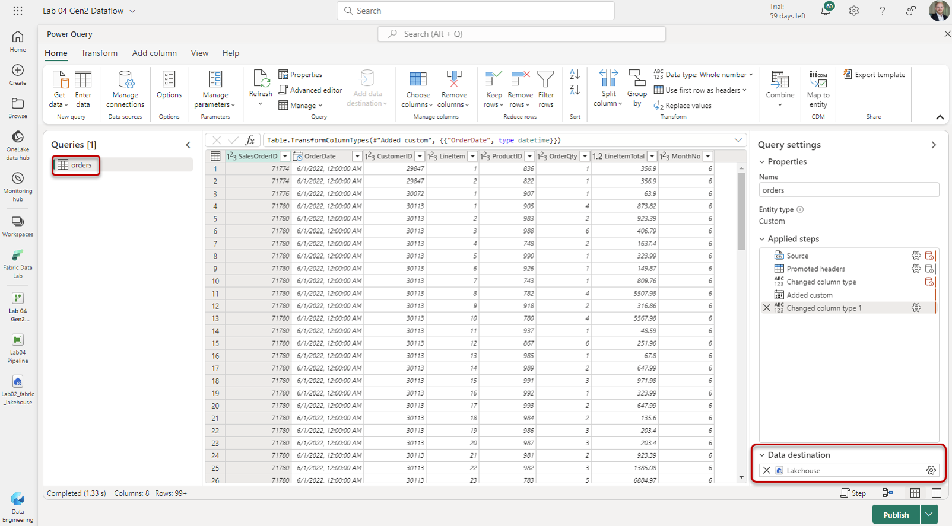
Task: Delete the Changed column type 1 step
Action: [x=767, y=308]
